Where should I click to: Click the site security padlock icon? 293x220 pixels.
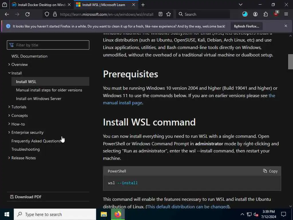point(55,14)
